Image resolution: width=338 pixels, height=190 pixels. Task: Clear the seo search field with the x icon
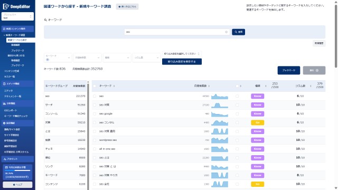click(226, 32)
